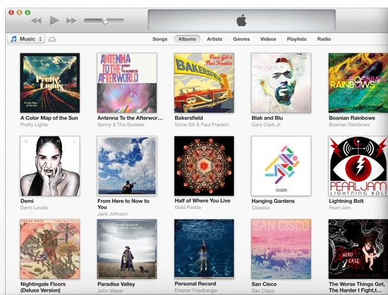Go to the Genres tab
Screen dimensions: 388x295
click(x=241, y=39)
